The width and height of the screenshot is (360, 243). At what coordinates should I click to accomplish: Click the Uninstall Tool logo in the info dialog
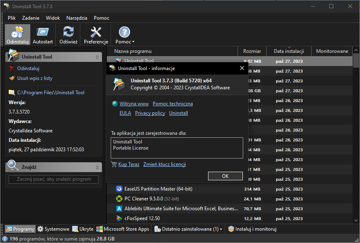(x=119, y=84)
